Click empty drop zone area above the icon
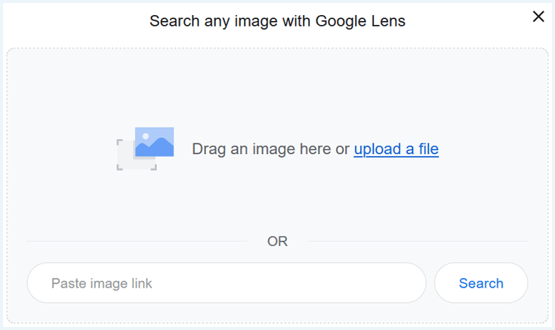The image size is (555, 330). click(278, 87)
